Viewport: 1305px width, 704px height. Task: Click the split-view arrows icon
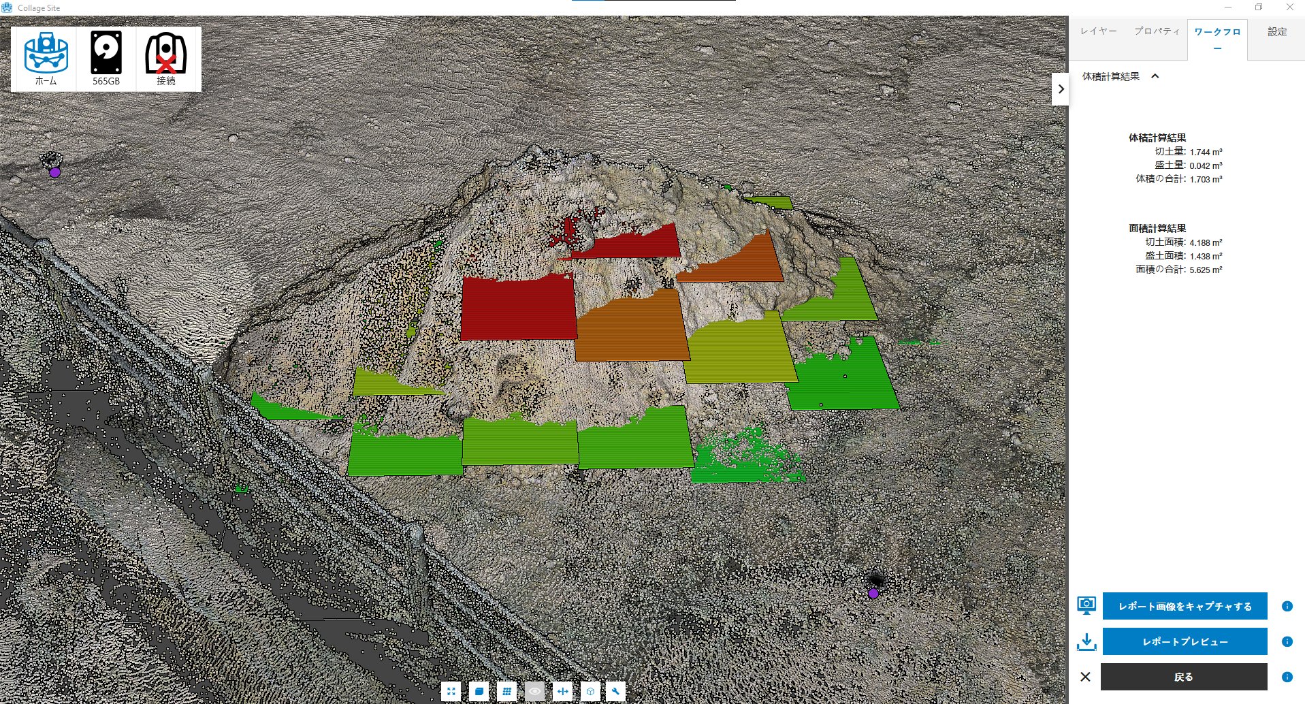click(562, 691)
